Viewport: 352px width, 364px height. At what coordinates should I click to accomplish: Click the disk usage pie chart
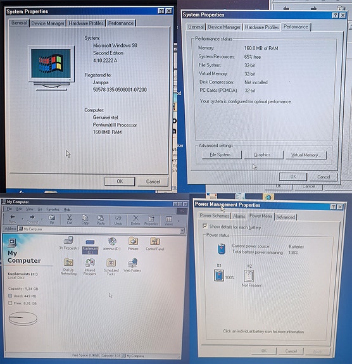click(x=23, y=318)
